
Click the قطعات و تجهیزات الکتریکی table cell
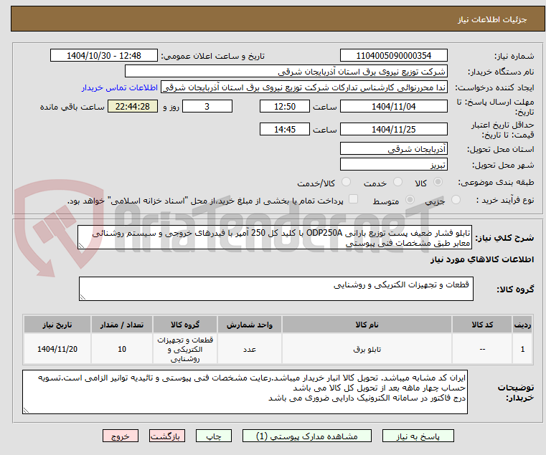(x=185, y=349)
